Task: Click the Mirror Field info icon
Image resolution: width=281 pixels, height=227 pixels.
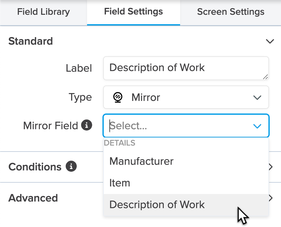Action: coord(86,125)
